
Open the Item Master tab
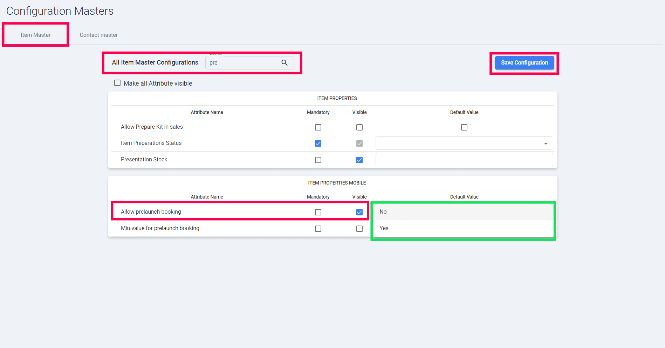tap(35, 35)
